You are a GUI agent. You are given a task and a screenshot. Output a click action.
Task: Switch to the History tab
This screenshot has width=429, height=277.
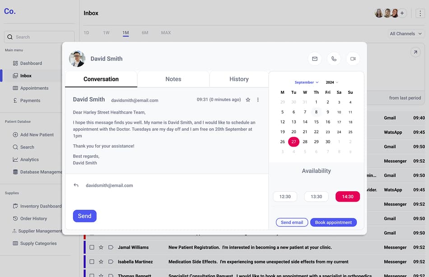tap(238, 79)
